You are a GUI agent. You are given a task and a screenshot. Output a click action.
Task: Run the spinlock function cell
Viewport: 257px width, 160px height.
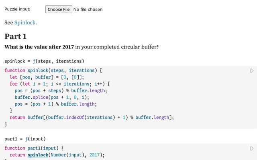252,71
